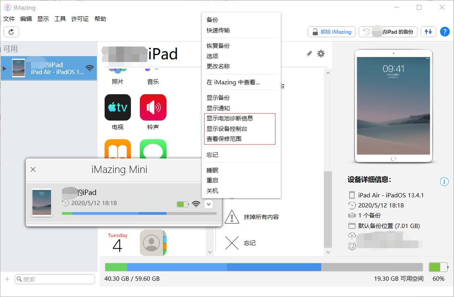
Task: Open device settings via gear icon
Action: coord(321,54)
